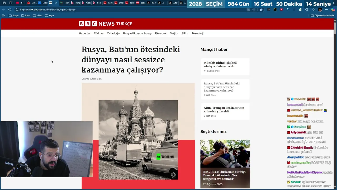337x190 pixels.
Task: Open the Edge workspaces icon
Action: pos(4,3)
